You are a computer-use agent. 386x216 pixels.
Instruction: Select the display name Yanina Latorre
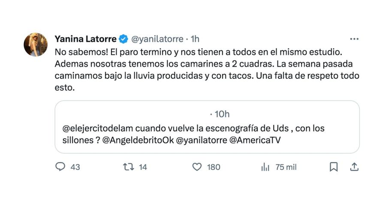85,39
